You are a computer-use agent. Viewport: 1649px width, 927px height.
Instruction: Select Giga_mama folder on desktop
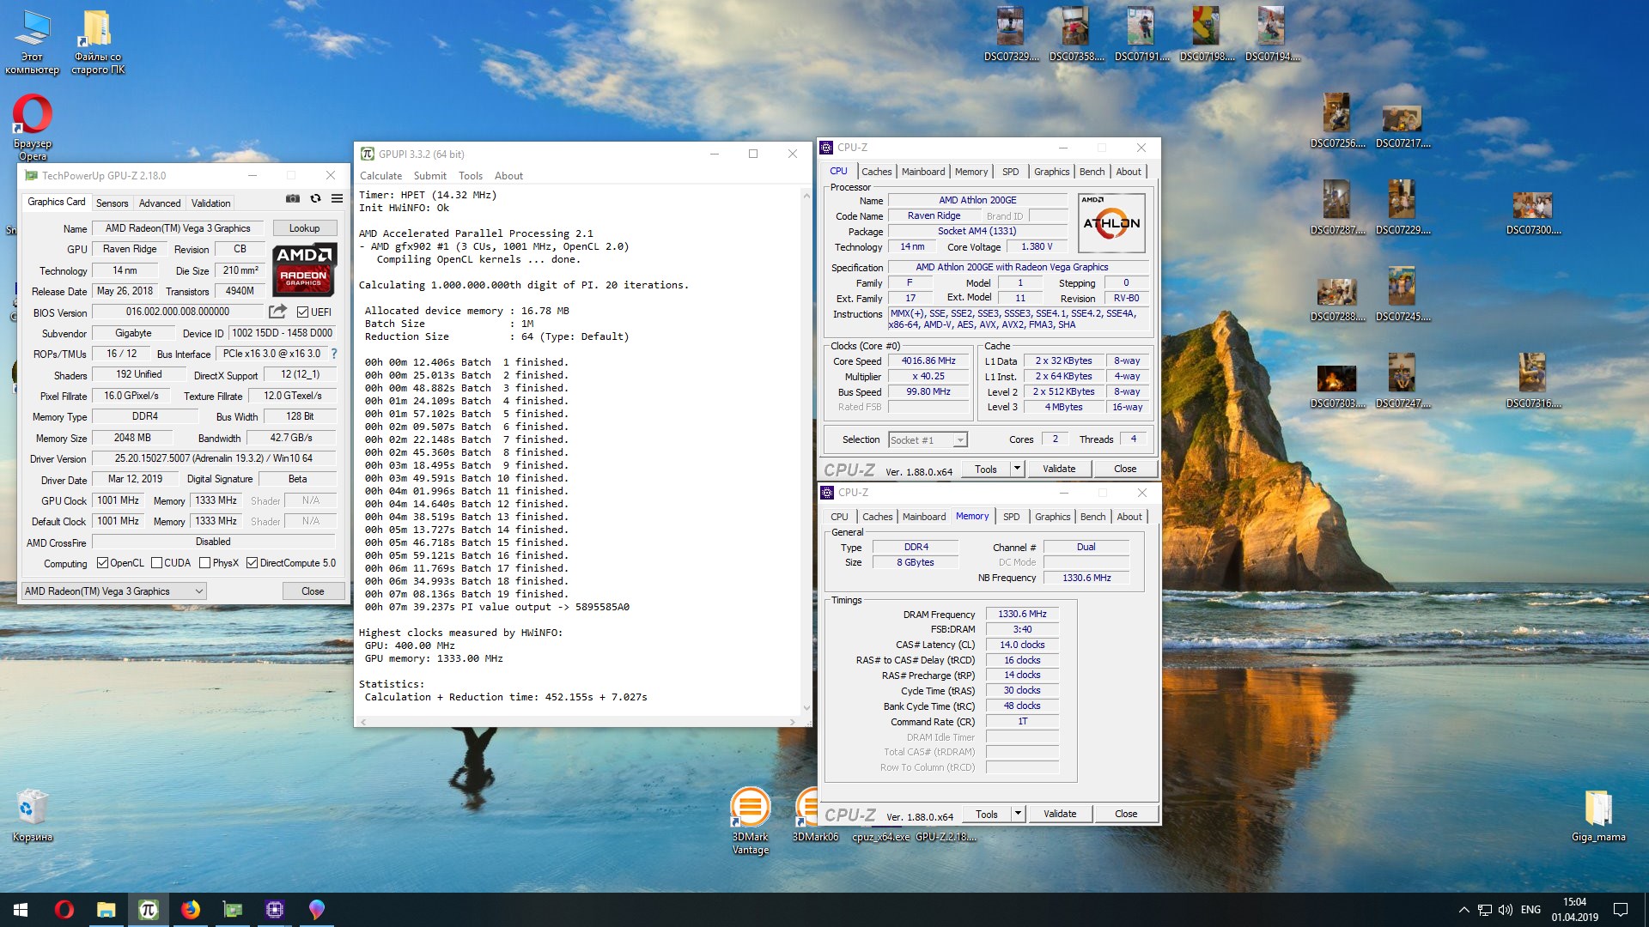click(1598, 815)
